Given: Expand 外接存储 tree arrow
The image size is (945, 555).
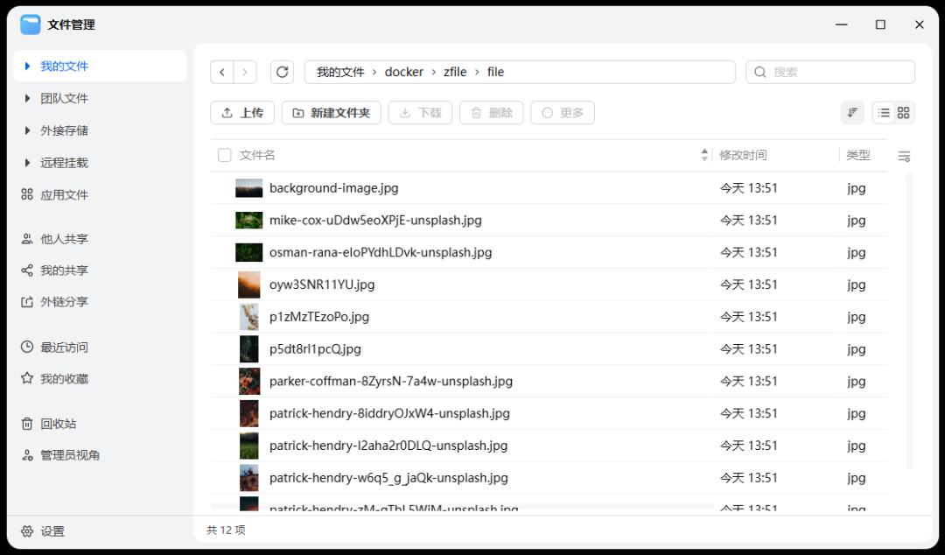Looking at the screenshot, I should (x=27, y=130).
